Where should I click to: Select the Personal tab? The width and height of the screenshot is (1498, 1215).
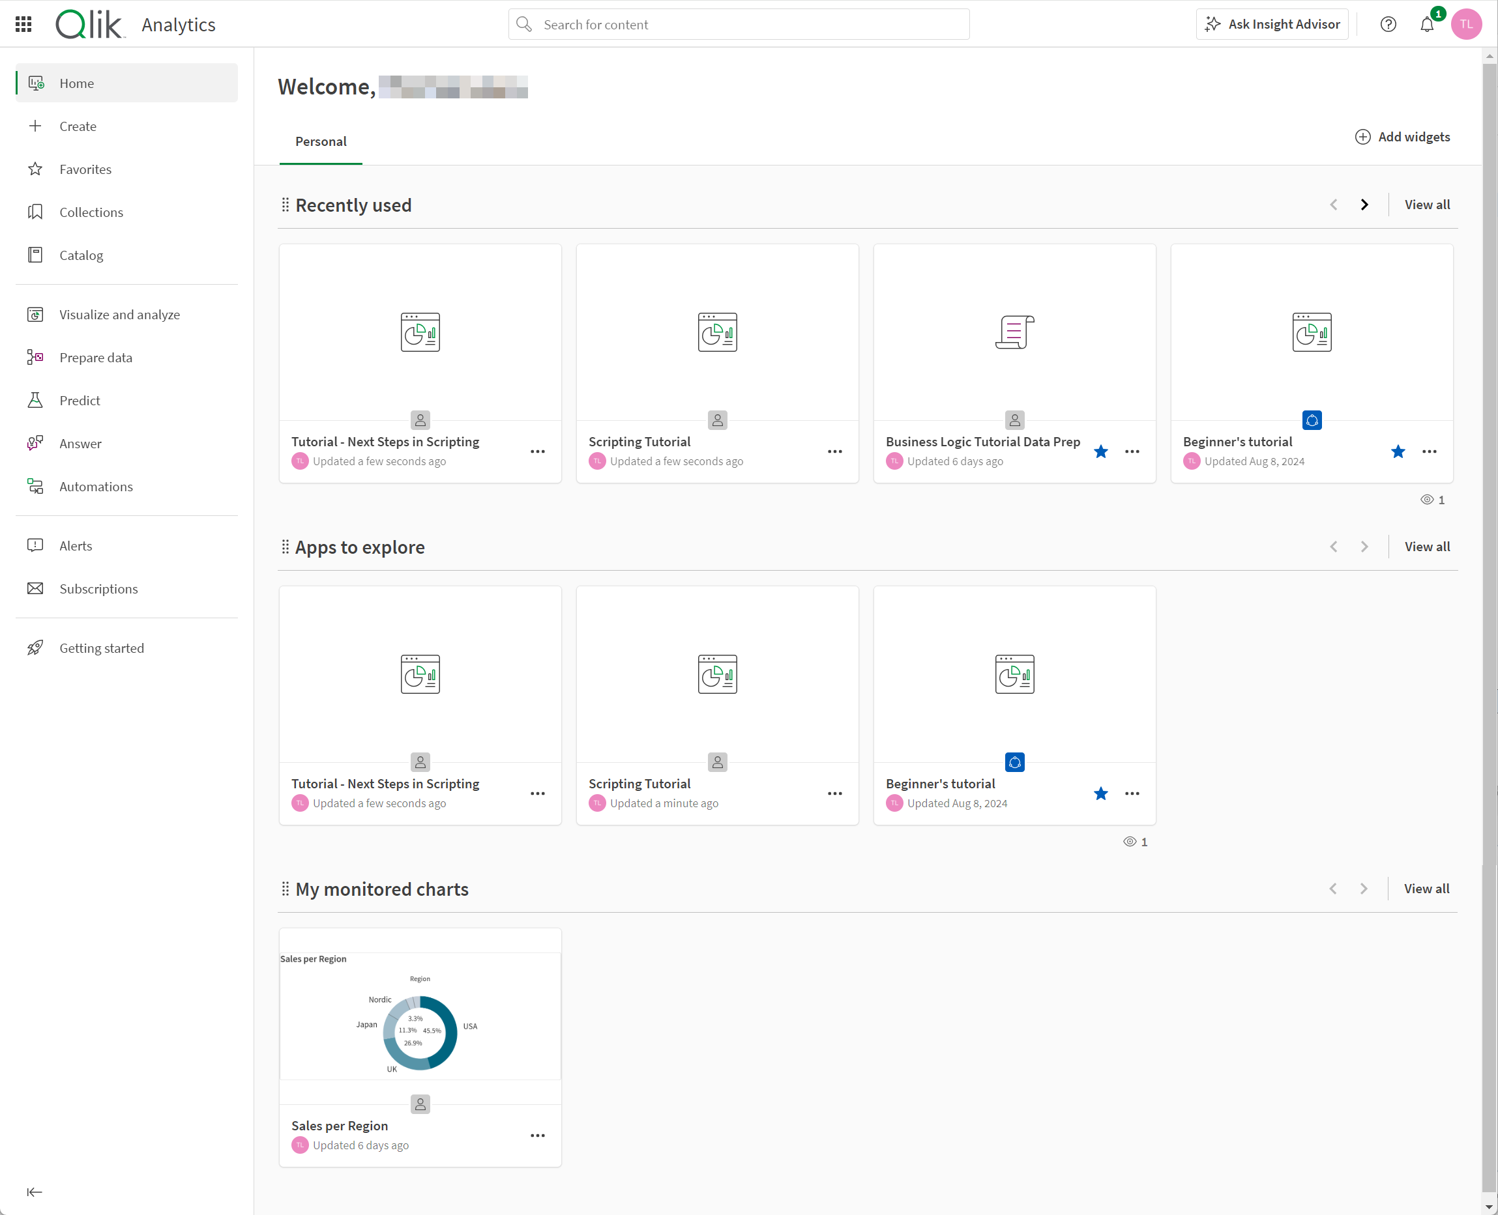coord(321,140)
